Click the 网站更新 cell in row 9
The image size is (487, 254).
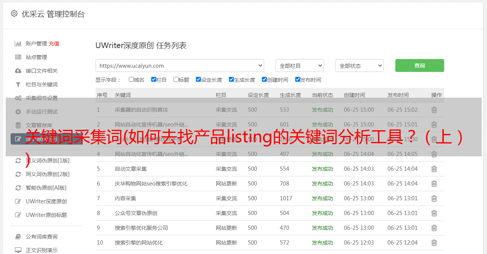pos(226,228)
